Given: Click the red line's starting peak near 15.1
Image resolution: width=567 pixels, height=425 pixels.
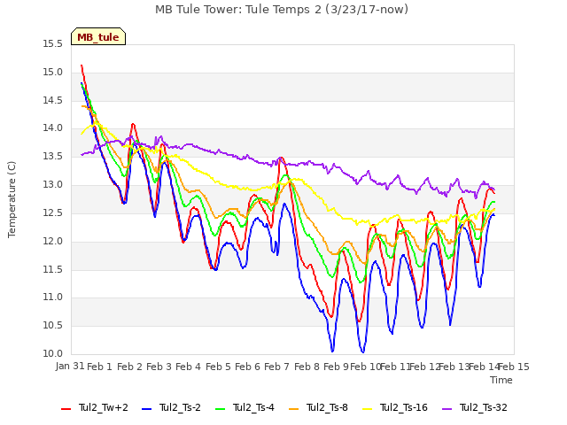Looking at the screenshot, I should click(82, 66).
